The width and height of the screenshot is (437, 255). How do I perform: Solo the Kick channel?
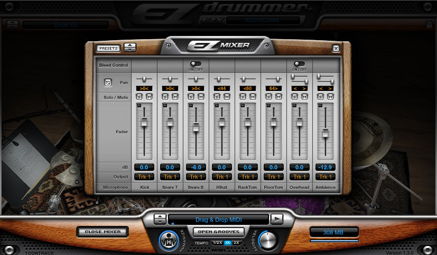click(140, 97)
